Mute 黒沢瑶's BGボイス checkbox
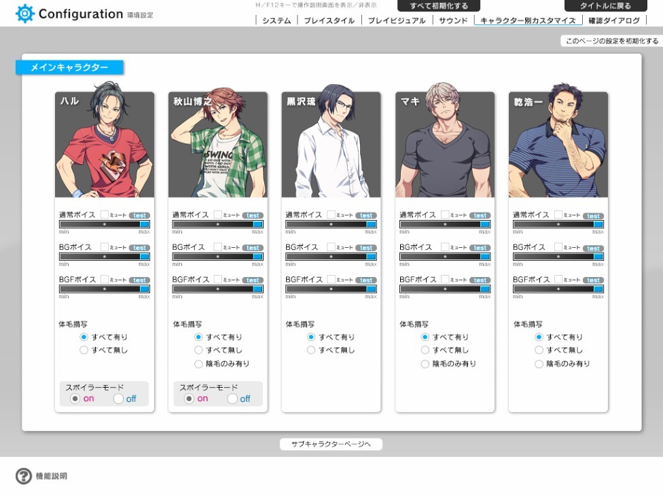The height and width of the screenshot is (497, 663). pyautogui.click(x=331, y=247)
